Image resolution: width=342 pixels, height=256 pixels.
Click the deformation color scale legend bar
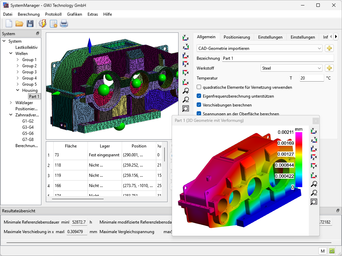click(298, 160)
